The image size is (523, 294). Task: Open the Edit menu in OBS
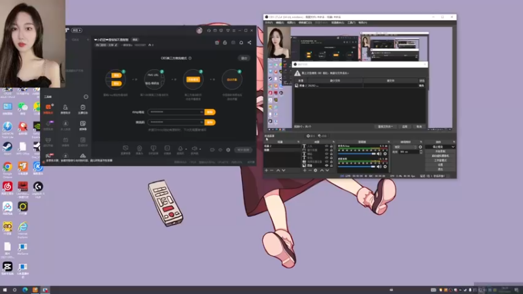point(280,23)
